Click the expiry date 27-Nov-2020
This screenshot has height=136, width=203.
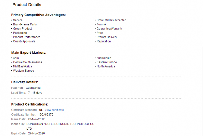coord(36,133)
